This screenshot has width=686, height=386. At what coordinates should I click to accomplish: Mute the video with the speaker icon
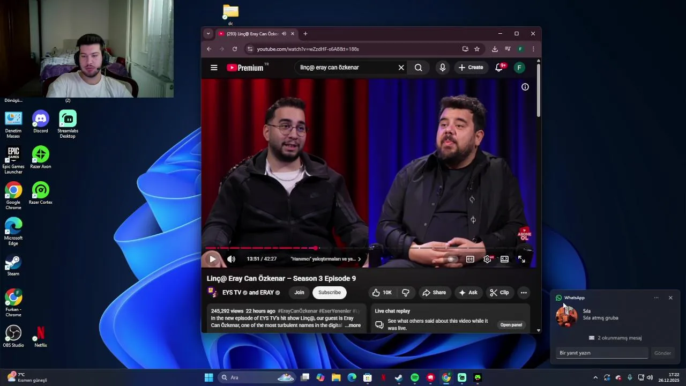[x=231, y=259]
